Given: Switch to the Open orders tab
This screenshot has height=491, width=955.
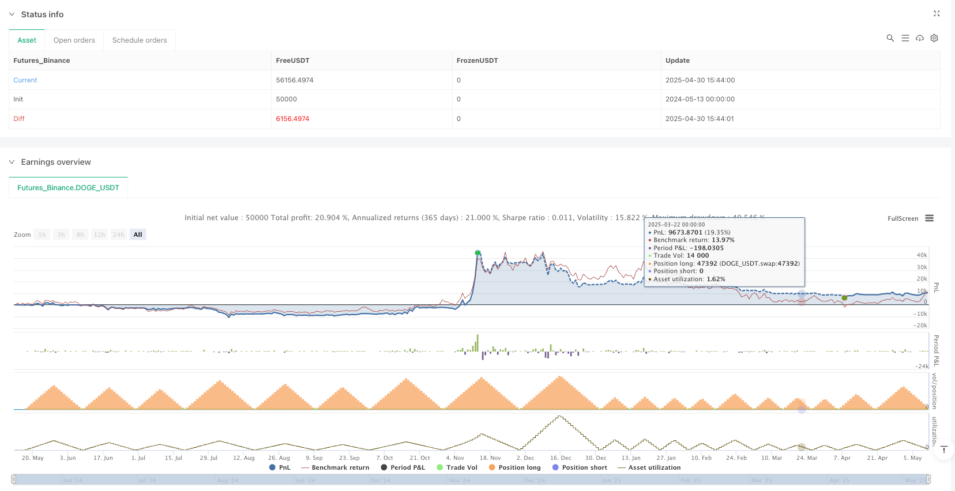Looking at the screenshot, I should 74,40.
